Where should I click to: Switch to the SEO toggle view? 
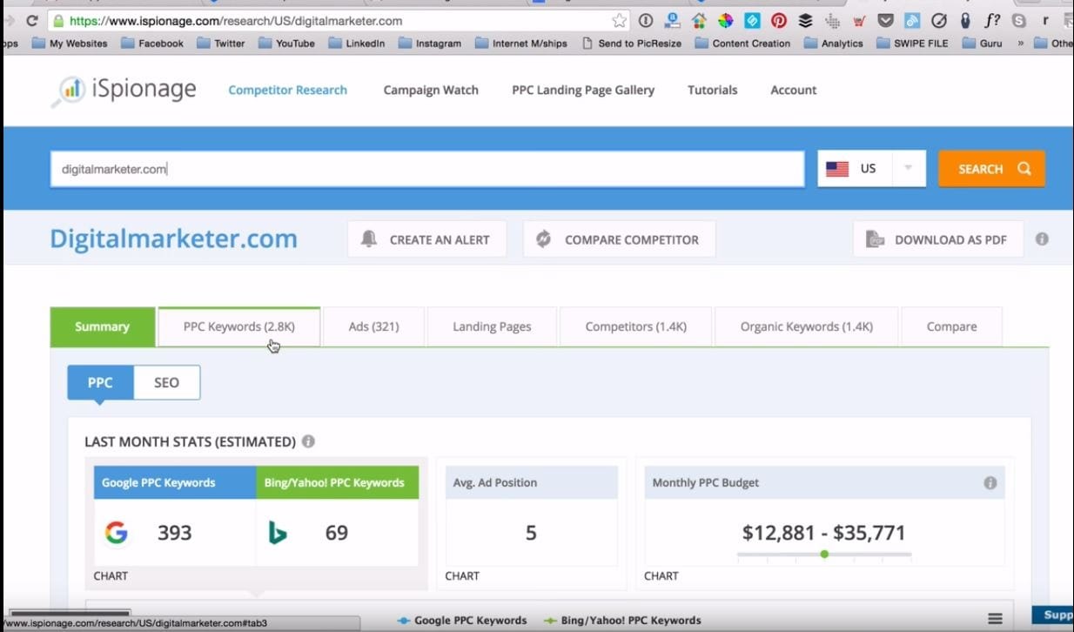tap(166, 383)
